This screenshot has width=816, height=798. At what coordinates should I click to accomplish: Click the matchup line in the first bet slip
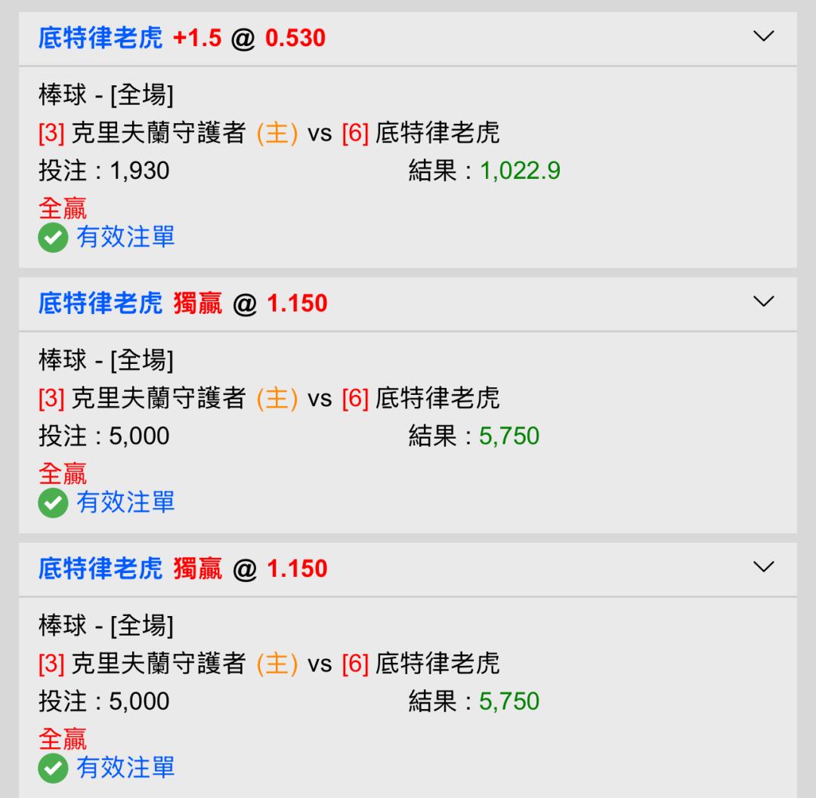pyautogui.click(x=269, y=134)
